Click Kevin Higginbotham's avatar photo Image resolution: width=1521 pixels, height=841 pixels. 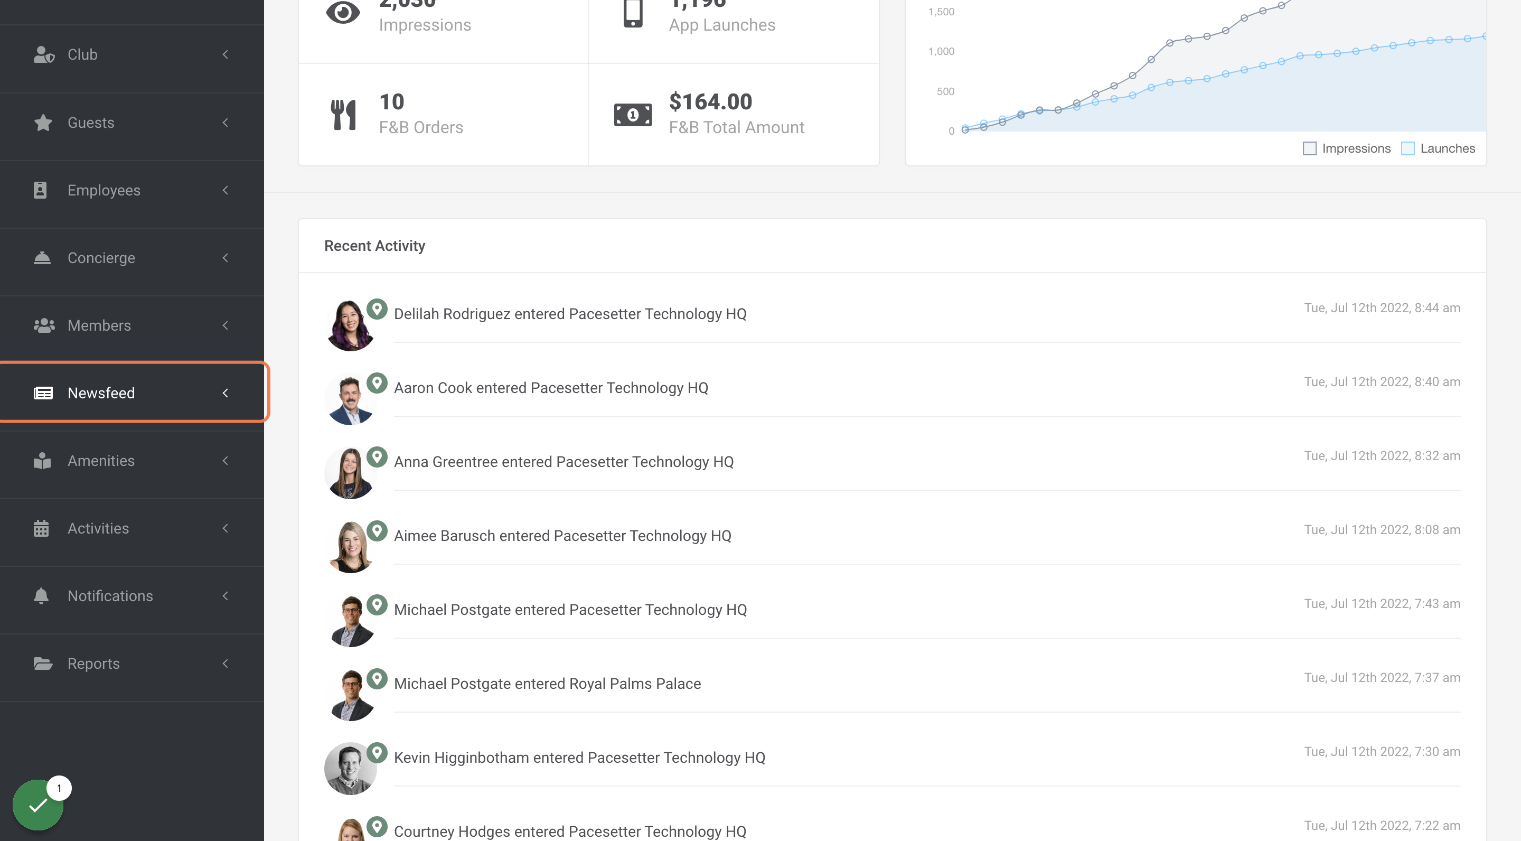click(350, 768)
